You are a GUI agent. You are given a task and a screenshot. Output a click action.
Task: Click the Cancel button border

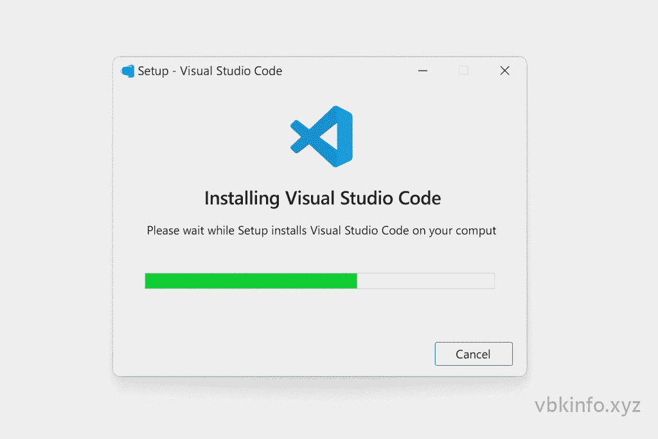click(x=474, y=343)
